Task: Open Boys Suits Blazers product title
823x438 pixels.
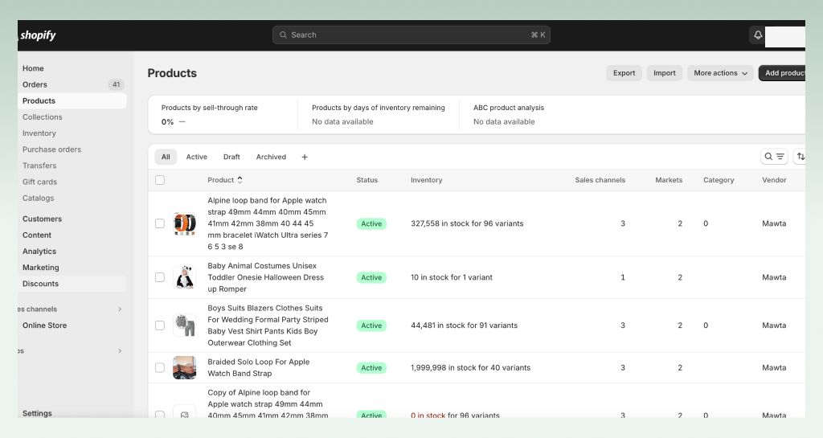Action: pos(268,325)
